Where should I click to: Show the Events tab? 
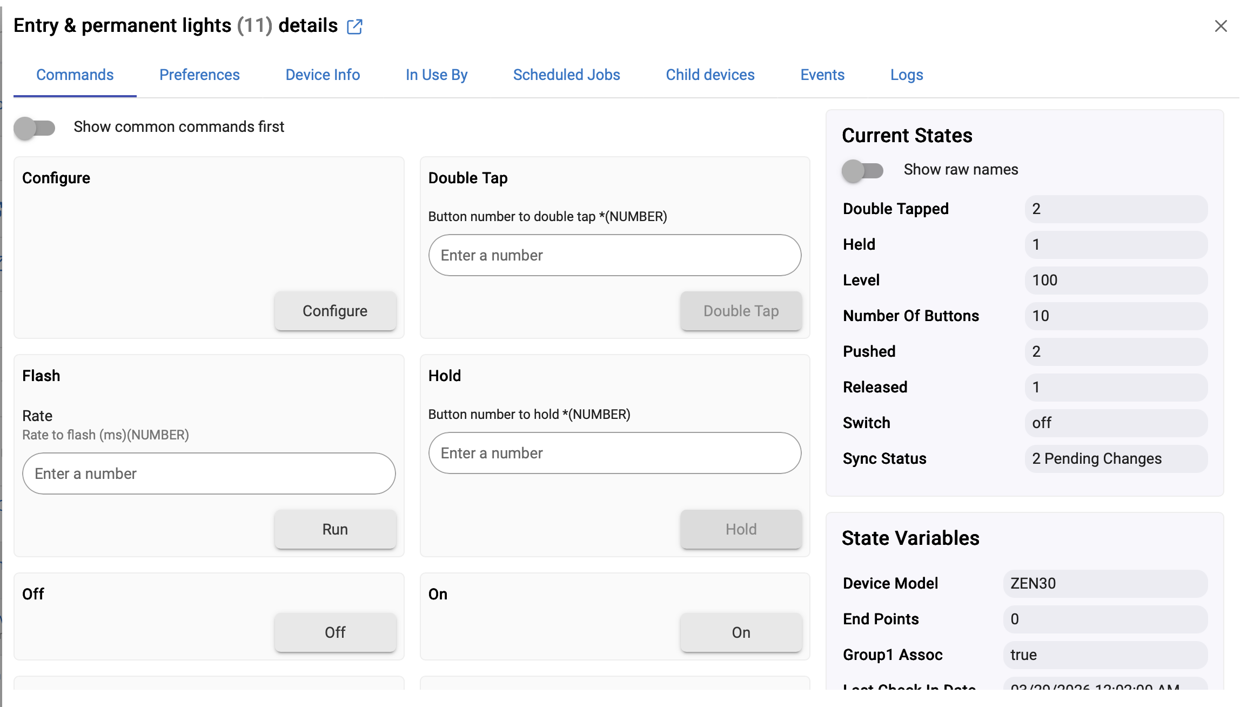coord(822,75)
